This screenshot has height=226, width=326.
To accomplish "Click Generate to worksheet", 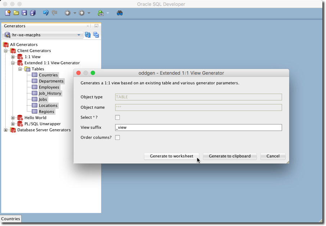I will pos(172,156).
